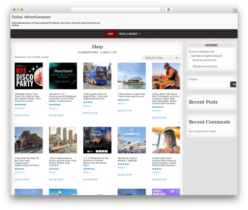Click 1 Hour Ride with Quad Bike title

166,99
